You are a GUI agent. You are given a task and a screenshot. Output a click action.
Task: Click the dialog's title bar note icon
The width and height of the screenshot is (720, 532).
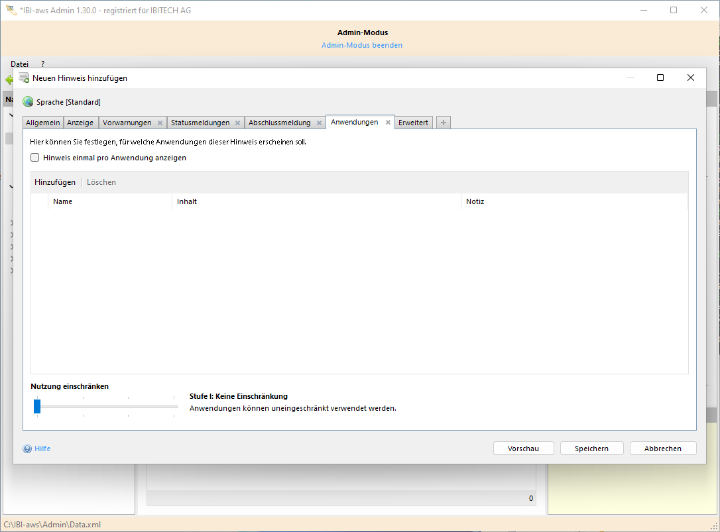[24, 78]
